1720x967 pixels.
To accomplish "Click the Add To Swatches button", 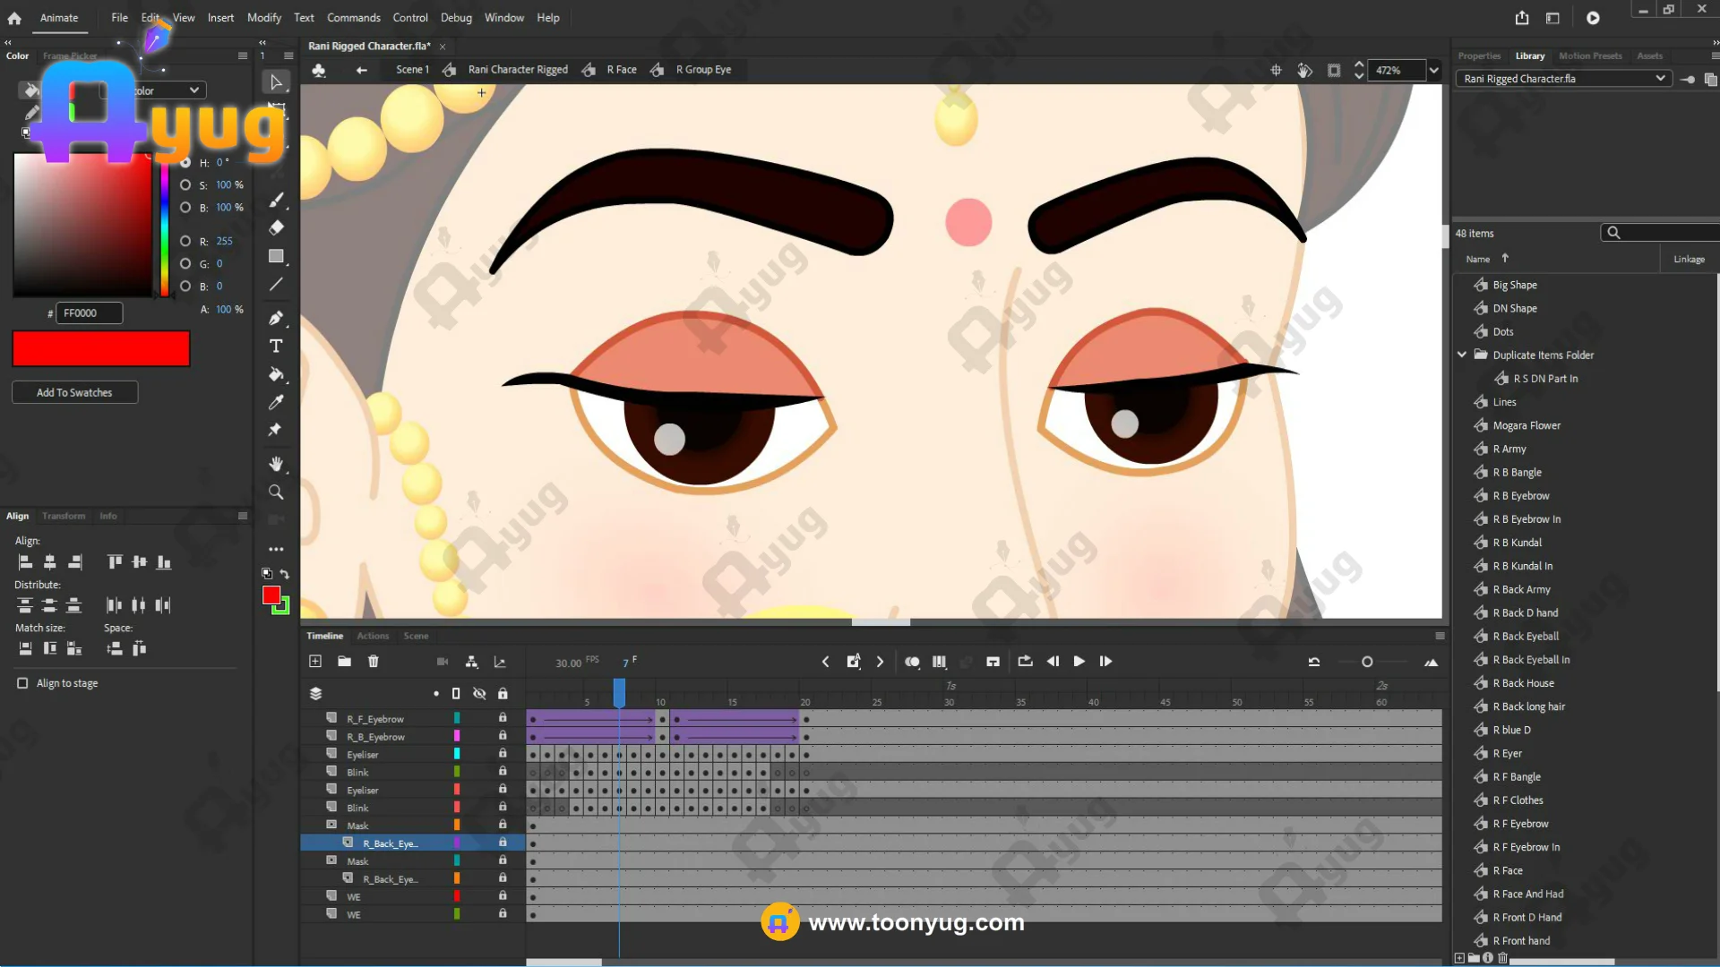I will [74, 392].
